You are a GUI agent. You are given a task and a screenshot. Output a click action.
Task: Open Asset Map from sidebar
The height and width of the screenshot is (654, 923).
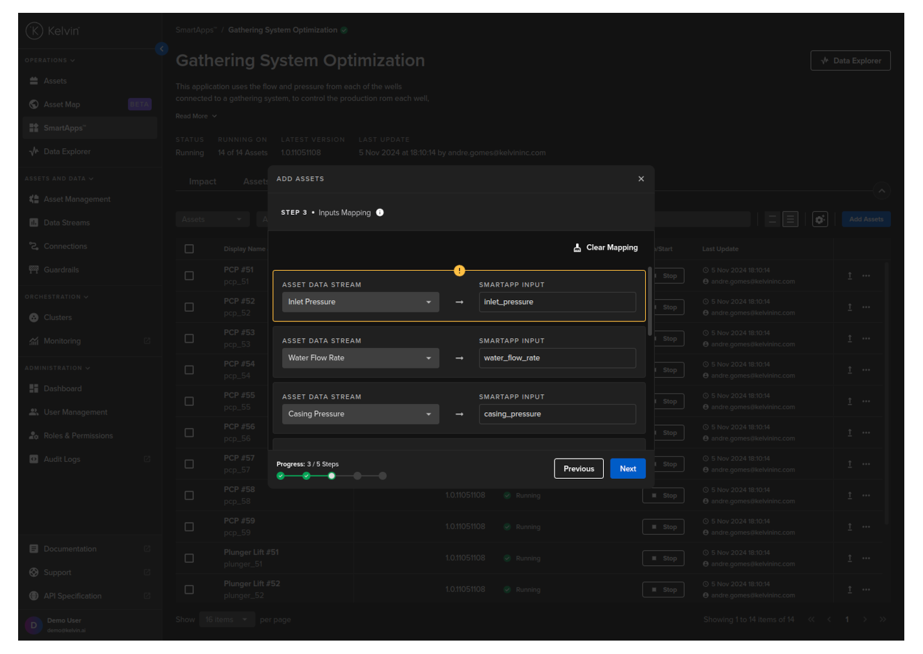click(62, 105)
